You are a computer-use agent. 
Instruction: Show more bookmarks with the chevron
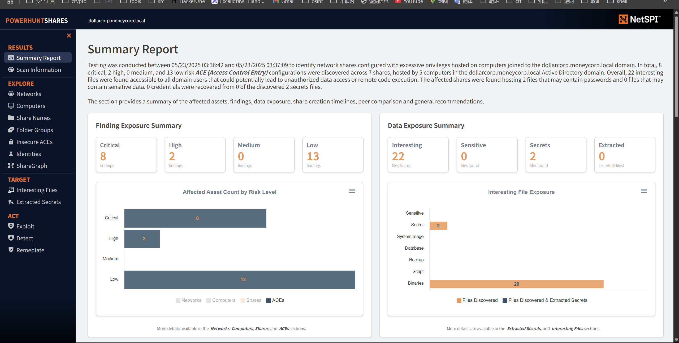[665, 2]
